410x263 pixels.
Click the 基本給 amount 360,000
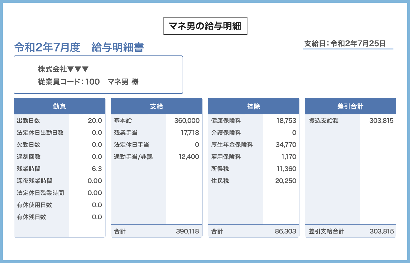click(x=187, y=121)
